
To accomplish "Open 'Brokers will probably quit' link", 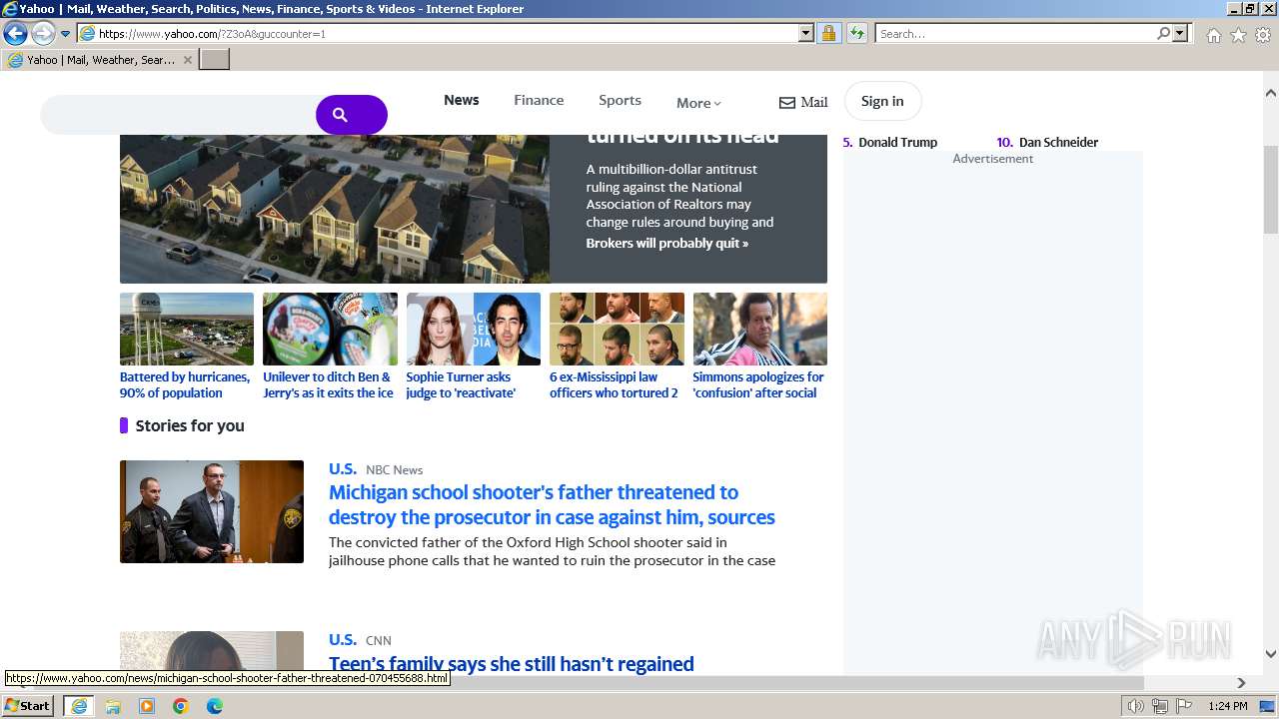I will point(666,243).
